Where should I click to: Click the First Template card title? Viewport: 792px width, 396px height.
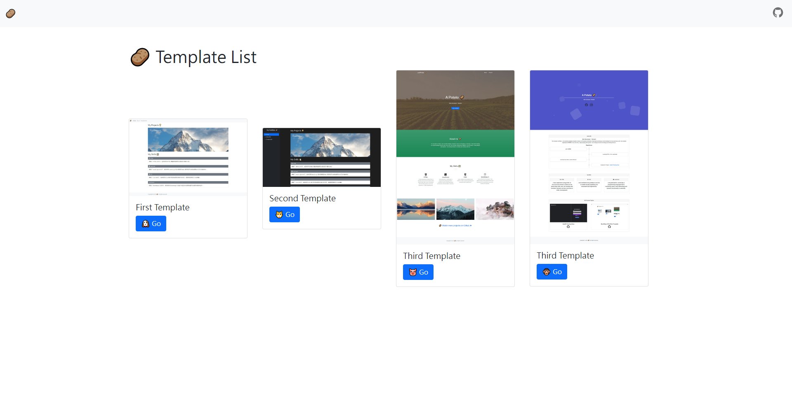click(163, 207)
